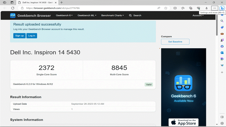The height and width of the screenshot is (127, 226).
Task: Expand the Geekbench ML dropdown menu
Action: point(87,16)
